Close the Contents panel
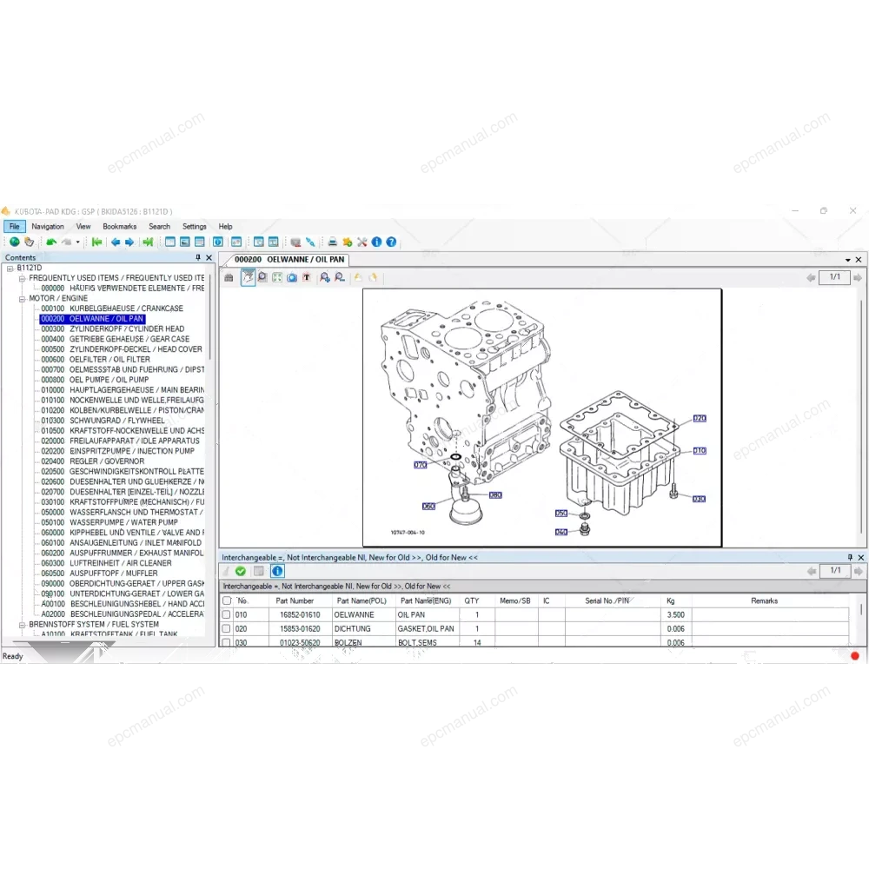 [209, 258]
